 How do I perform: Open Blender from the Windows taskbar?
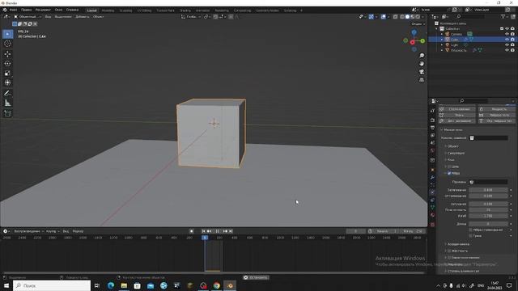coord(230,285)
